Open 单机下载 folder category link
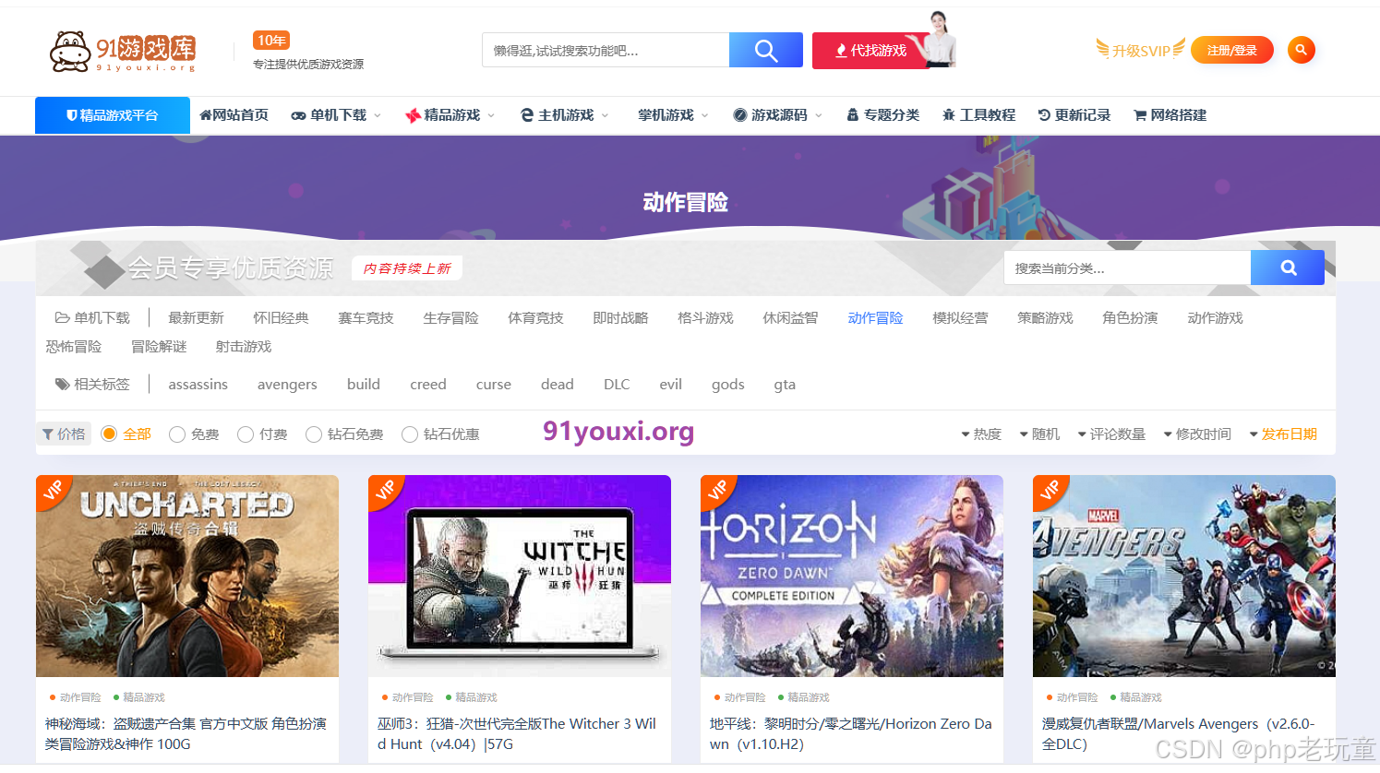1380x773 pixels. pos(92,317)
